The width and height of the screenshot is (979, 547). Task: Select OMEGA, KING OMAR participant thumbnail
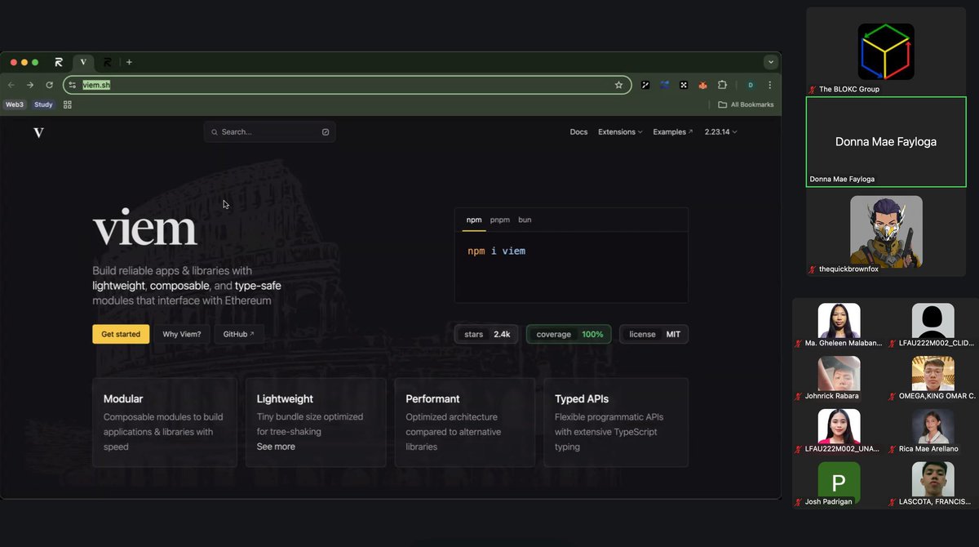coord(932,374)
